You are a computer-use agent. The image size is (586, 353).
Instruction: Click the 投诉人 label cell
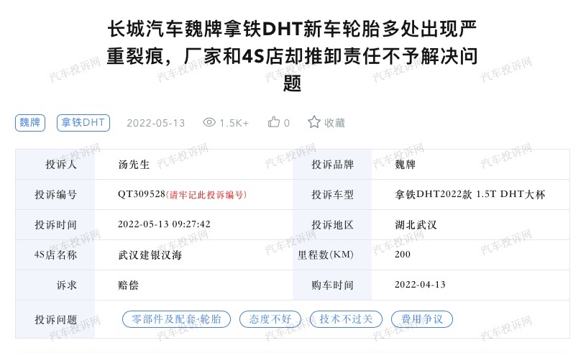click(55, 165)
